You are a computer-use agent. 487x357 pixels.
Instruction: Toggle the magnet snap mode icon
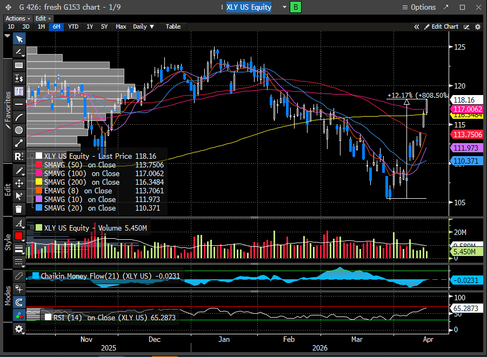19,302
